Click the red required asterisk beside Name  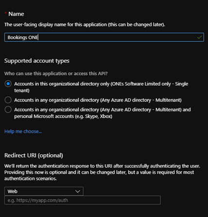(x=5, y=13)
